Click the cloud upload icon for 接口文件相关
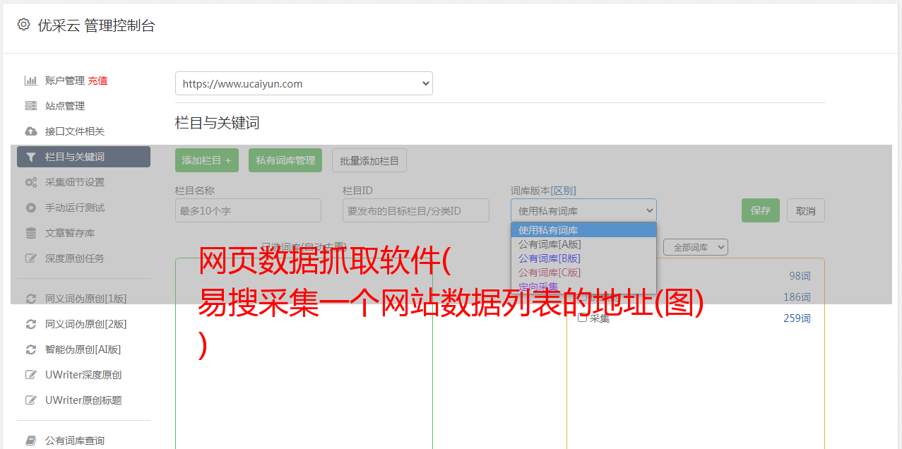The width and height of the screenshot is (902, 449). coord(31,131)
